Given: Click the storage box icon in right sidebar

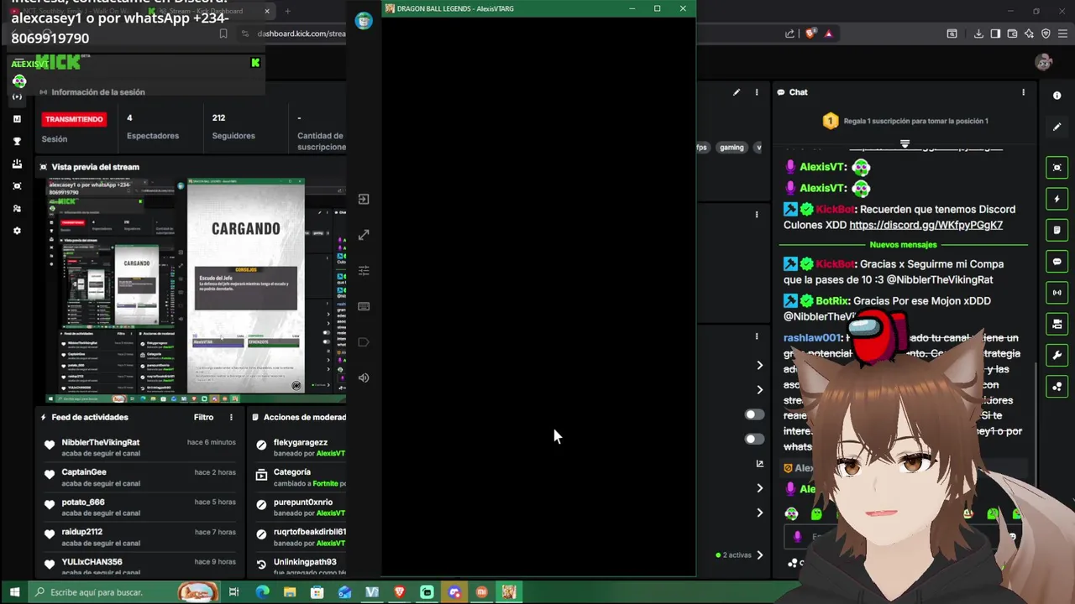Looking at the screenshot, I should (1057, 324).
